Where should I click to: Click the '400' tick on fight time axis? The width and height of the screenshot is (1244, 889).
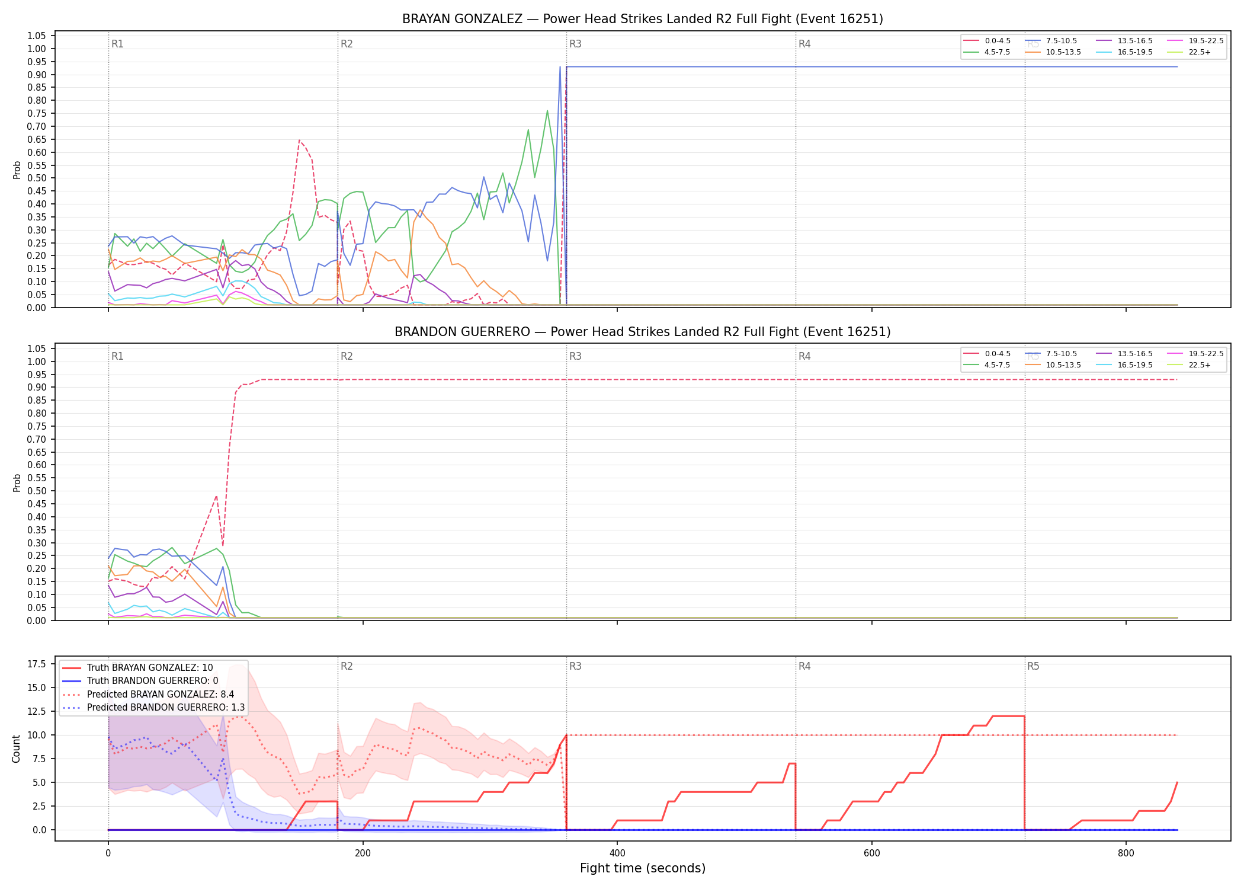click(x=617, y=853)
